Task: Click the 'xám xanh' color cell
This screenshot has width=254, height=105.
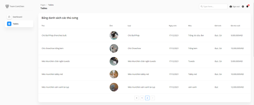Action: click(x=192, y=87)
